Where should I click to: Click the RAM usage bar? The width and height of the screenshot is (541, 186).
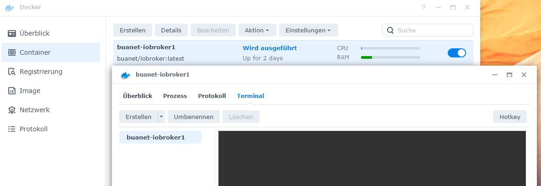pyautogui.click(x=390, y=57)
